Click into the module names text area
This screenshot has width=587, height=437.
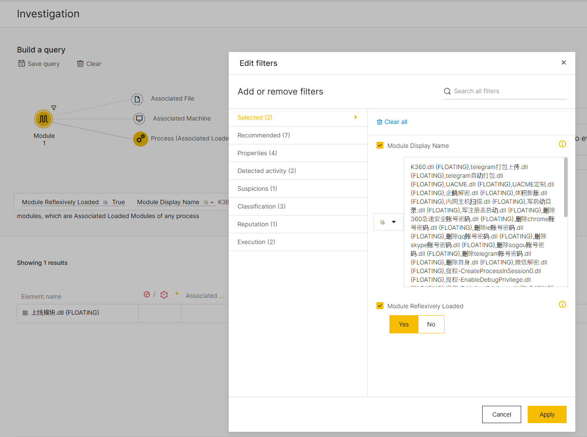[483, 222]
